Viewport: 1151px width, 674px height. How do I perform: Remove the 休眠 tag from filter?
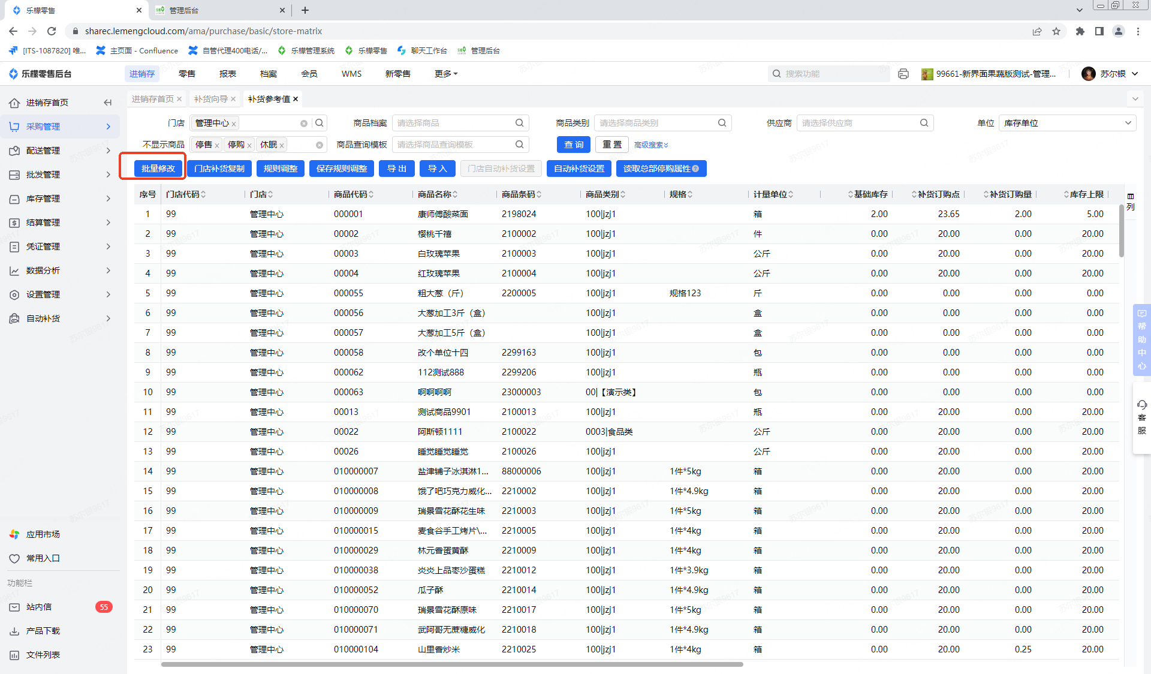coord(282,145)
